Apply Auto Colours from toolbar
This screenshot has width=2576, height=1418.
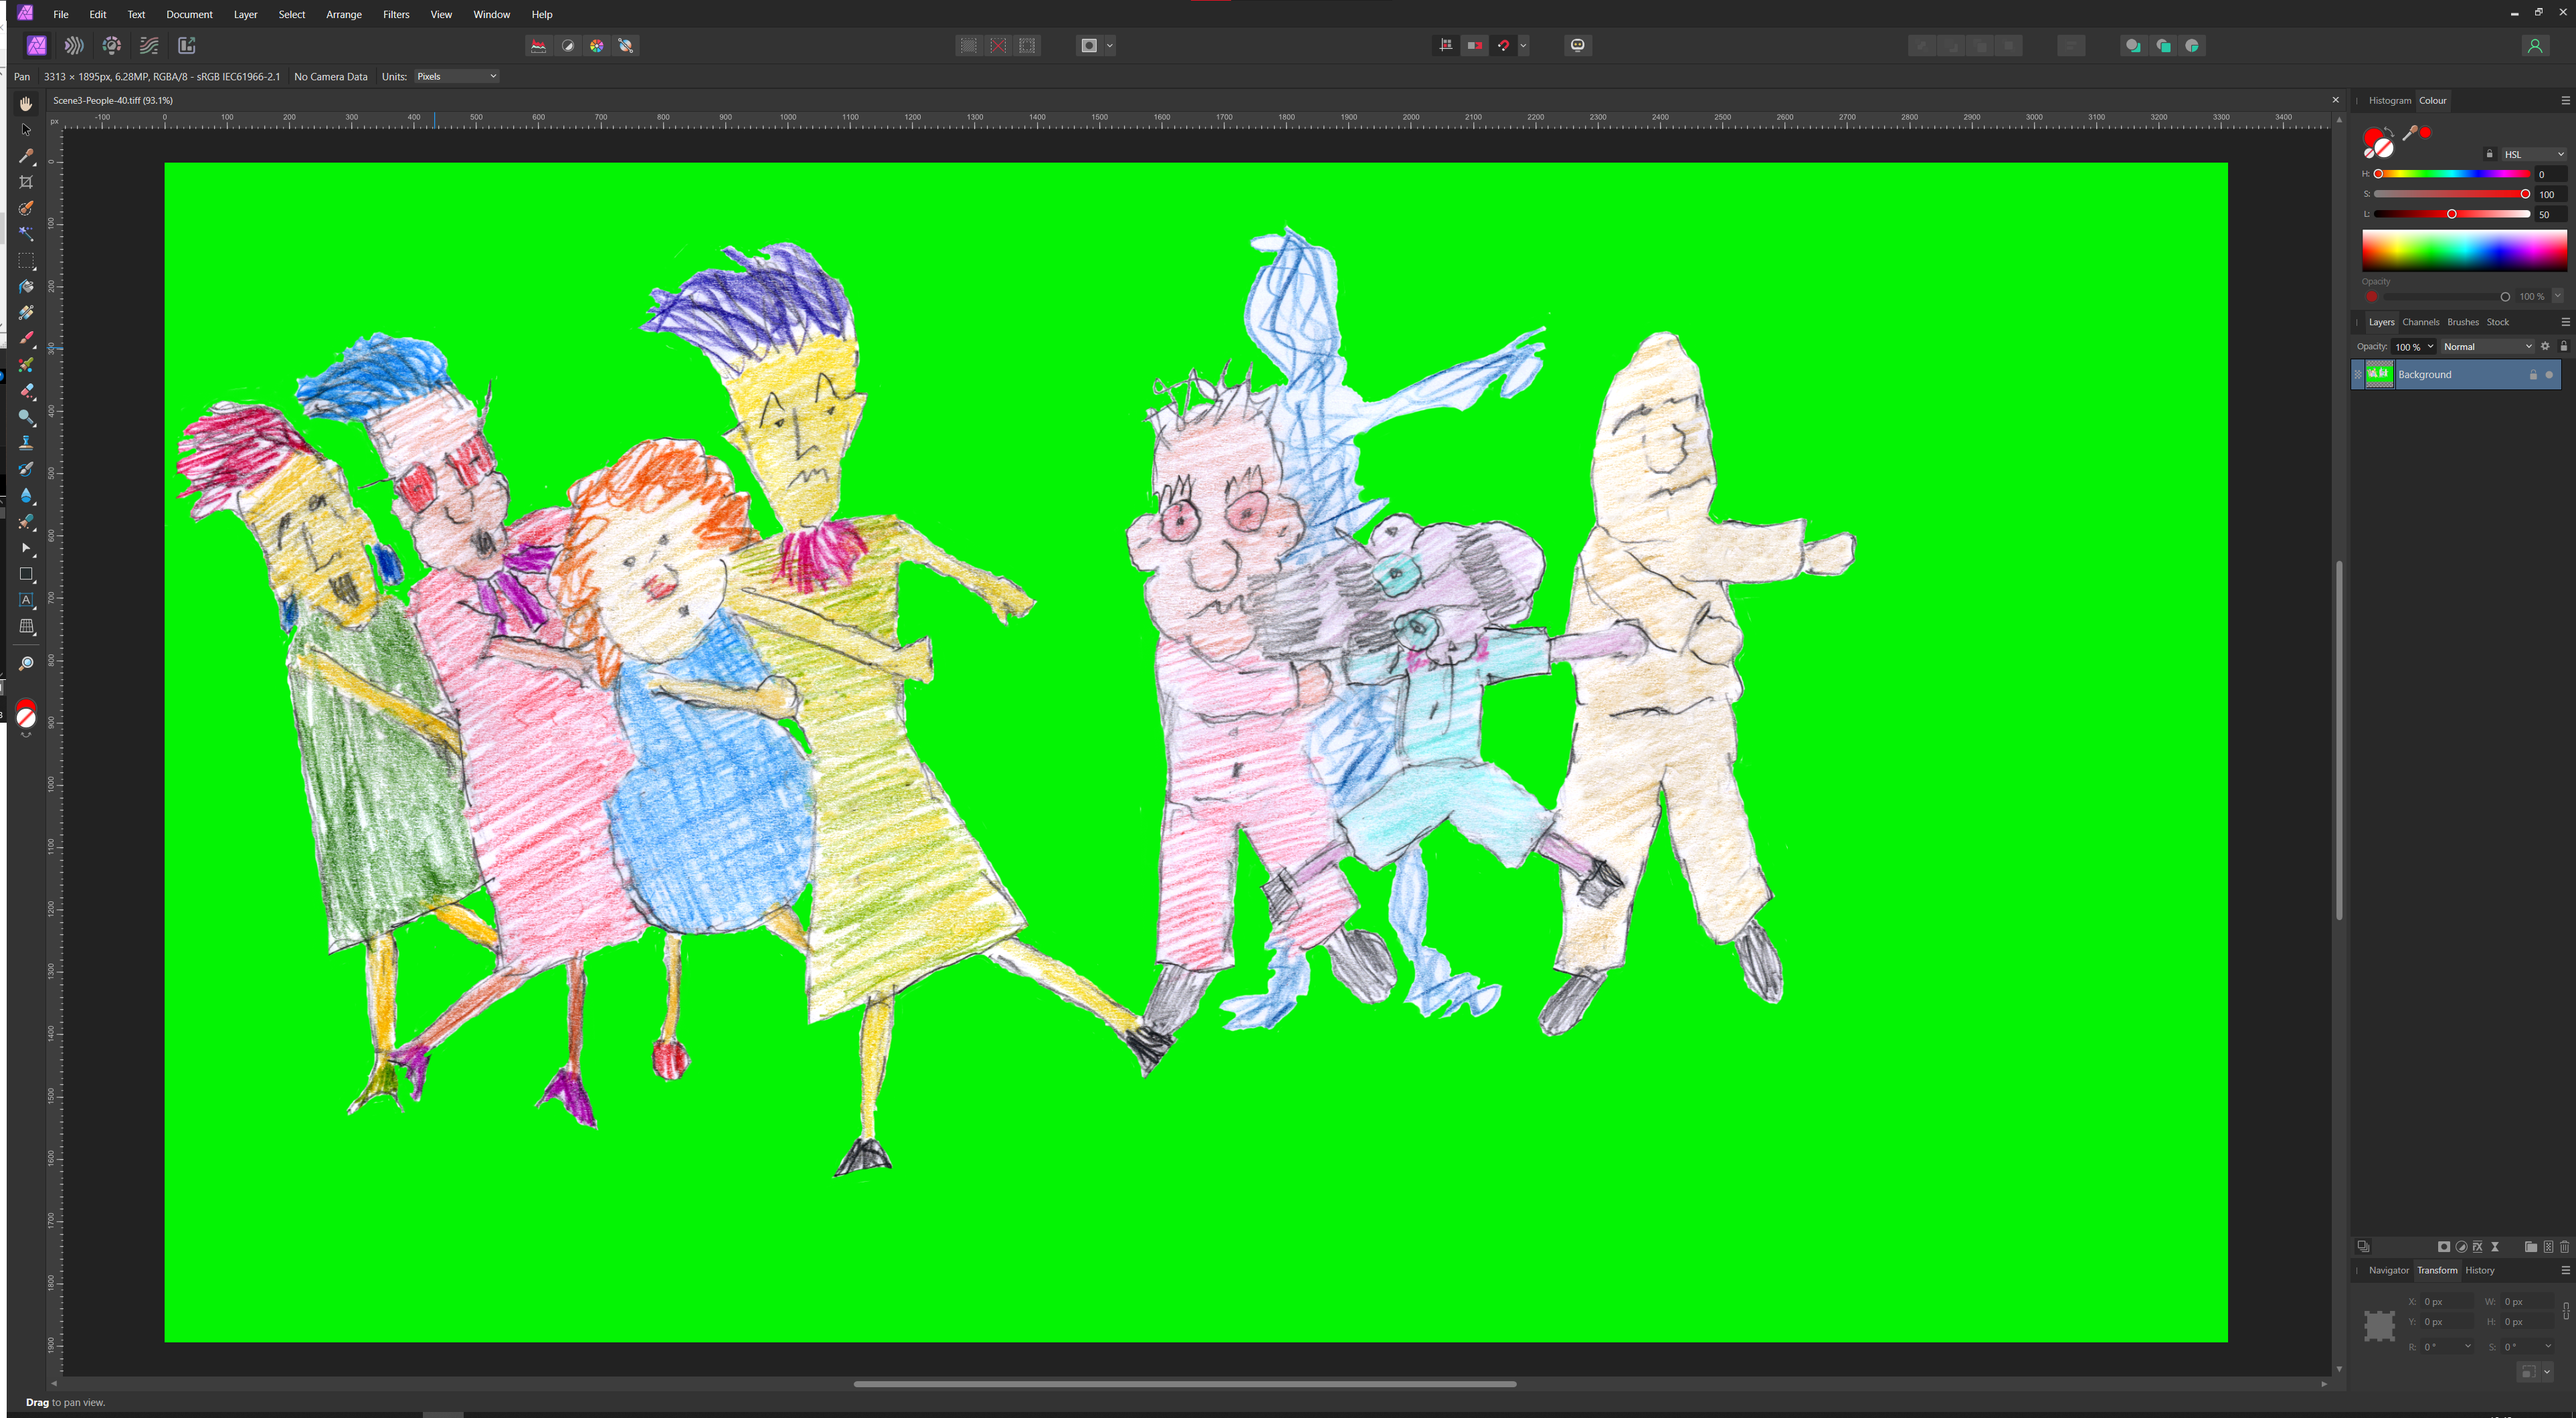click(597, 45)
